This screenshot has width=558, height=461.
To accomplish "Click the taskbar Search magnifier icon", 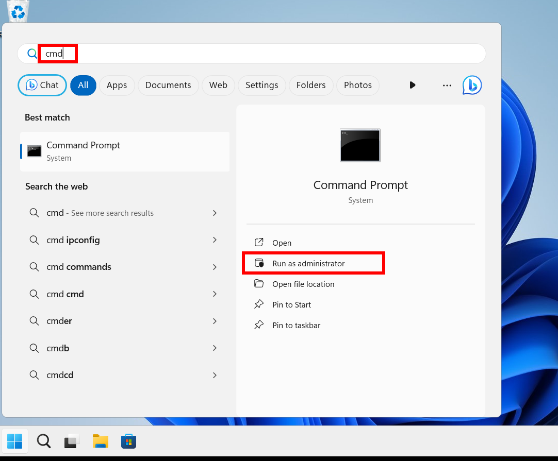I will 44,441.
